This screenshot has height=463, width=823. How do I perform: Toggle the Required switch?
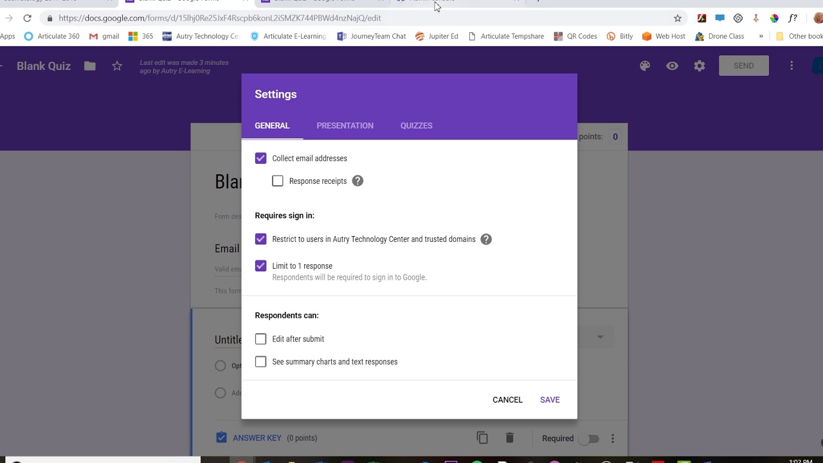click(588, 439)
